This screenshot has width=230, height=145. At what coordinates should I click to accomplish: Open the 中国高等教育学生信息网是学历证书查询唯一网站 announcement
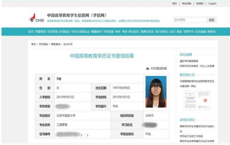tap(197, 84)
